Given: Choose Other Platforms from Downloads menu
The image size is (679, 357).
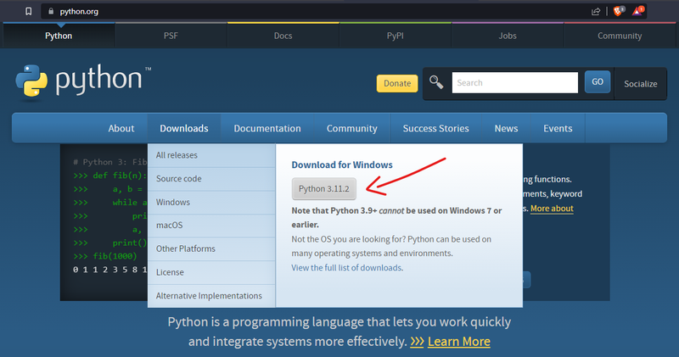Looking at the screenshot, I should pyautogui.click(x=211, y=248).
